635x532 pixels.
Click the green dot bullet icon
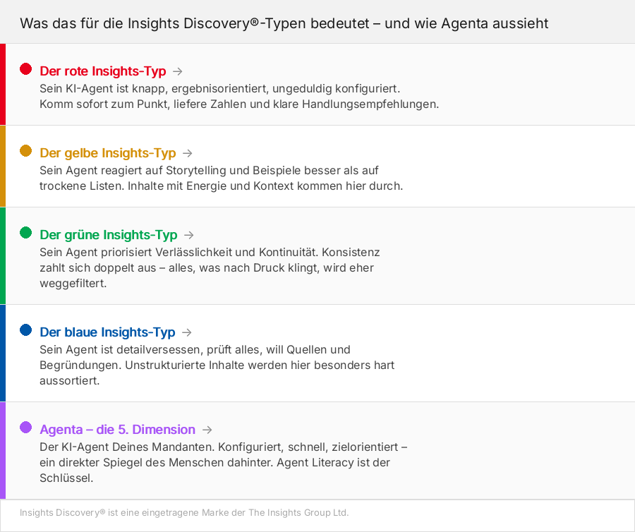[x=26, y=233]
